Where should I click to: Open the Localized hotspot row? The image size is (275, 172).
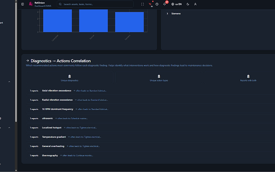point(150,128)
